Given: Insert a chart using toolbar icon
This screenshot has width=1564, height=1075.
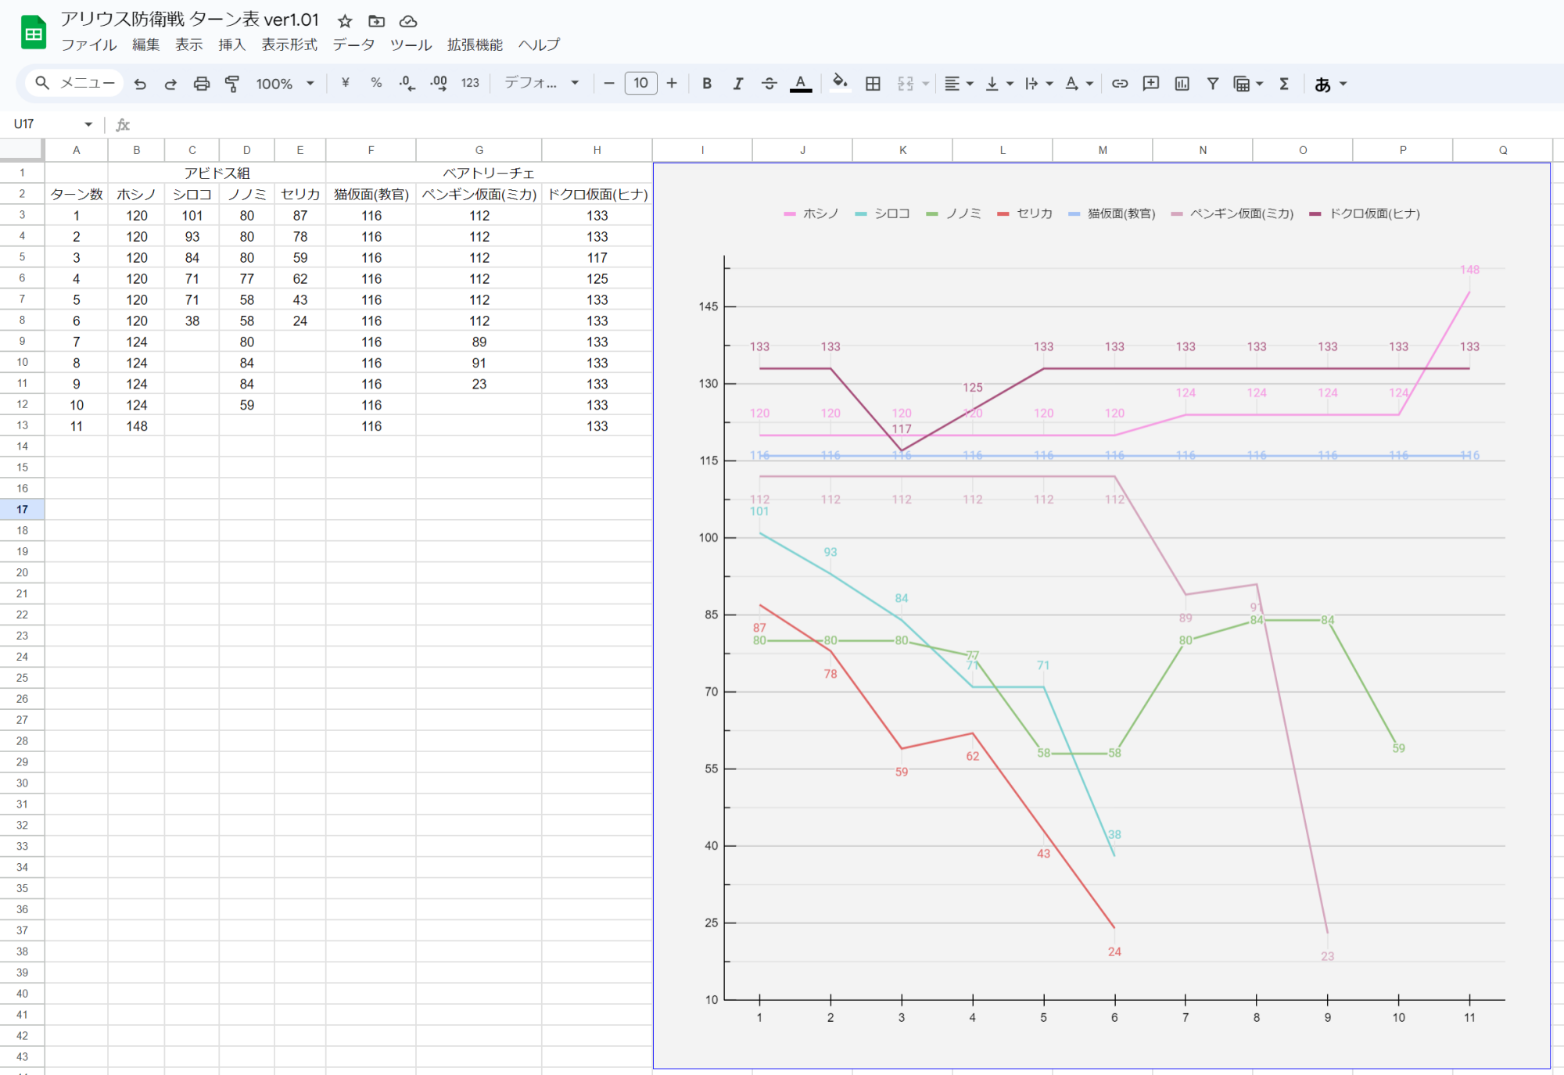Looking at the screenshot, I should point(1182,84).
